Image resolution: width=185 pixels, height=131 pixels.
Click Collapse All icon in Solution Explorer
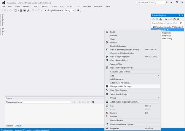(178, 19)
